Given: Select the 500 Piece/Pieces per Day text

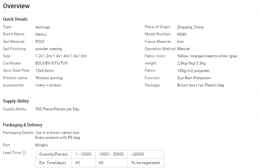Looking at the screenshot, I should click(x=57, y=109).
